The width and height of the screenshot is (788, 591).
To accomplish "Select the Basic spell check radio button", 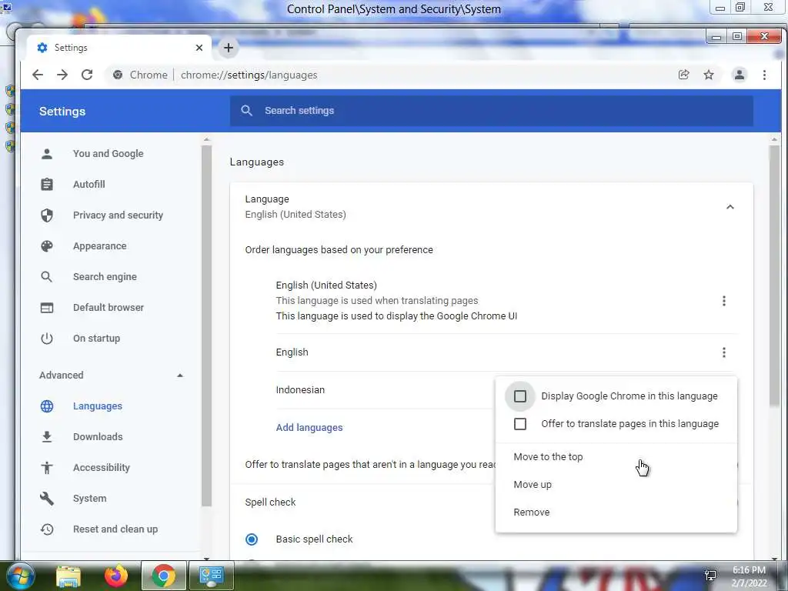I will point(252,539).
